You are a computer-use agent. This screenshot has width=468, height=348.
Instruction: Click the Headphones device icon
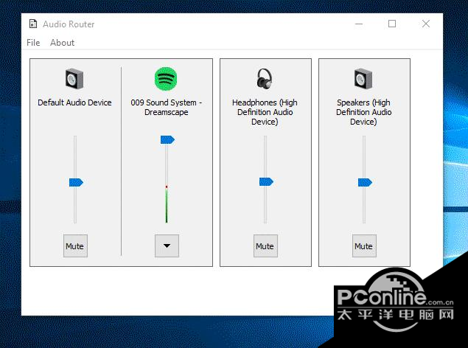(265, 79)
